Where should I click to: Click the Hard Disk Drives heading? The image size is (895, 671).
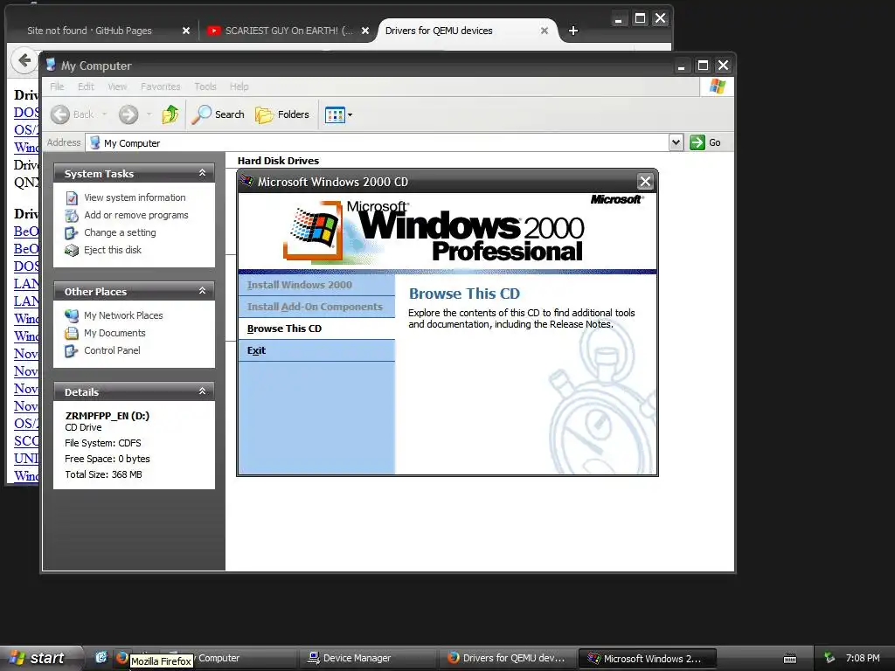coord(278,161)
